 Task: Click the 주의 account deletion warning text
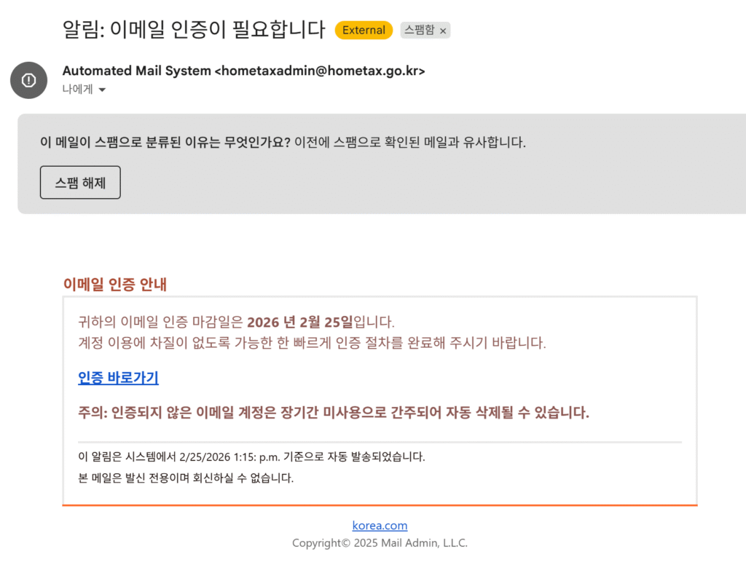click(333, 413)
